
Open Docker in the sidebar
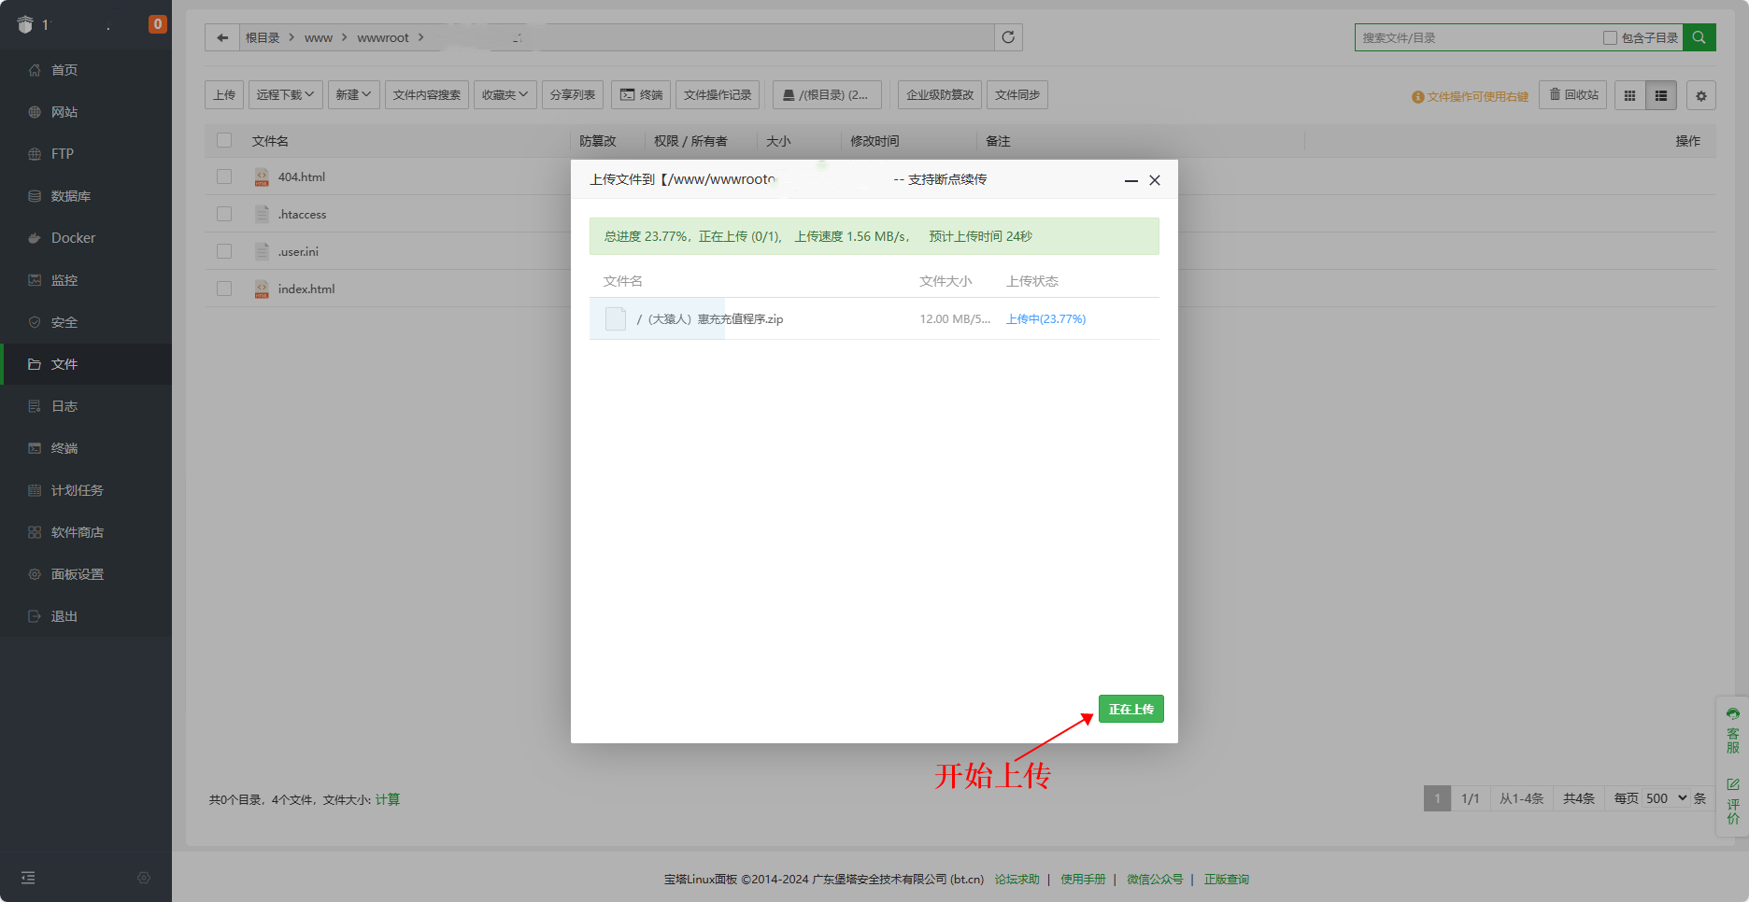point(73,238)
